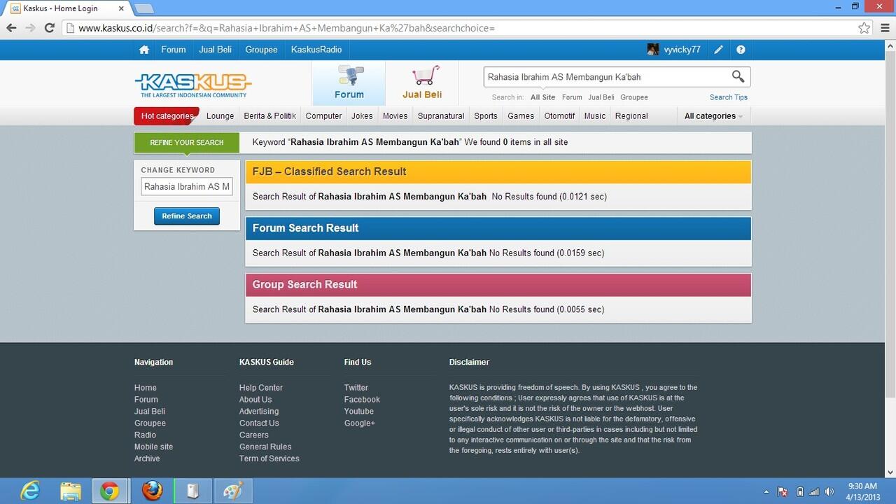Image resolution: width=896 pixels, height=504 pixels.
Task: Open Games category
Action: [521, 116]
